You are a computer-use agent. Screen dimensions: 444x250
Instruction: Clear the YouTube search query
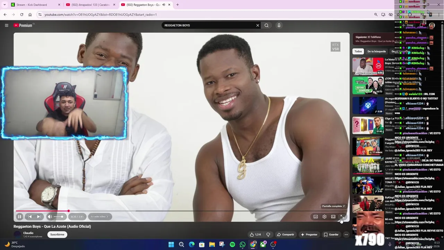coord(258,25)
